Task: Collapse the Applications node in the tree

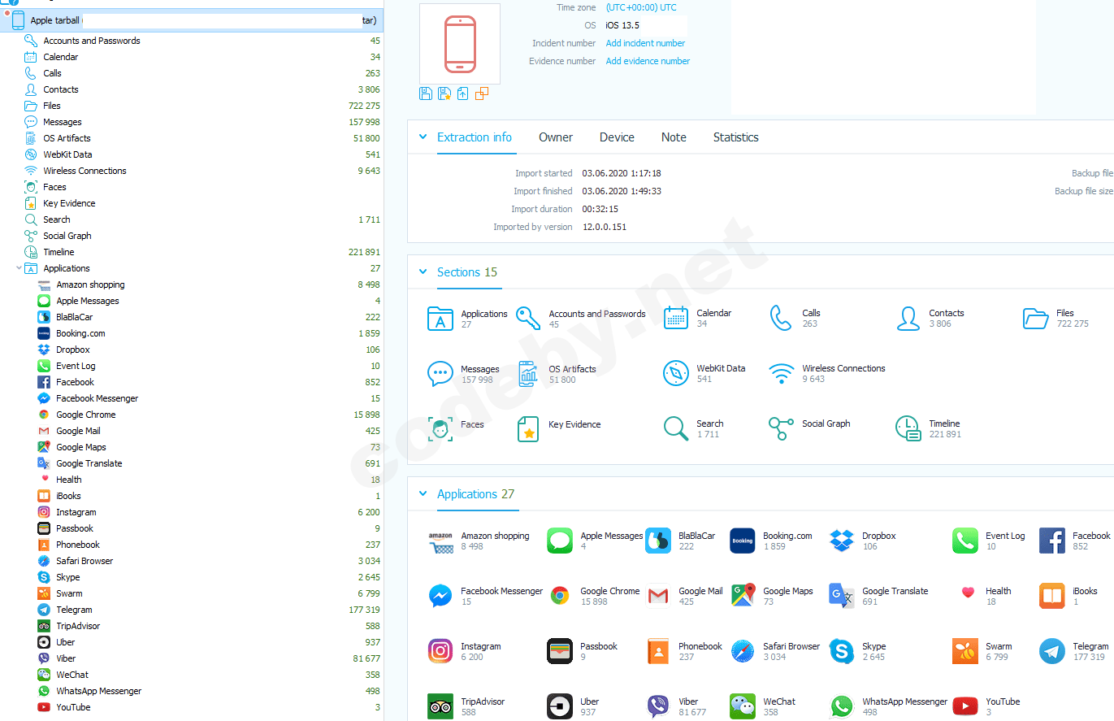Action: (19, 268)
